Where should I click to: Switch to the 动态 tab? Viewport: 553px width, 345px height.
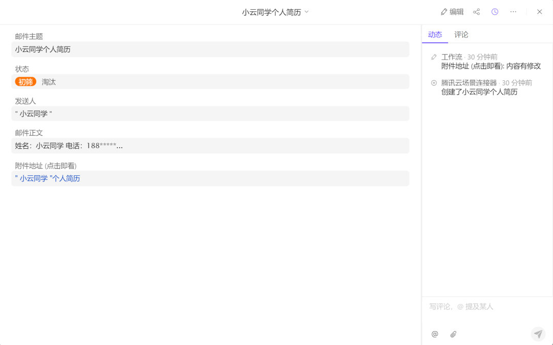435,35
